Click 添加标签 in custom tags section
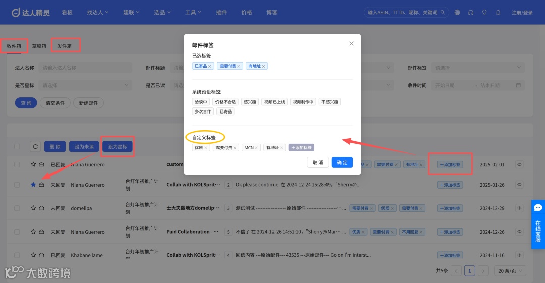The image size is (545, 283). [x=301, y=148]
